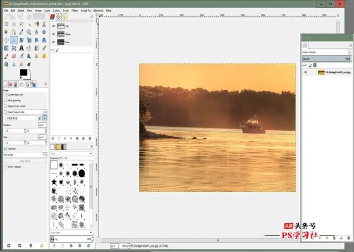Open the layer Mode Normal dropdown

[x=327, y=52]
